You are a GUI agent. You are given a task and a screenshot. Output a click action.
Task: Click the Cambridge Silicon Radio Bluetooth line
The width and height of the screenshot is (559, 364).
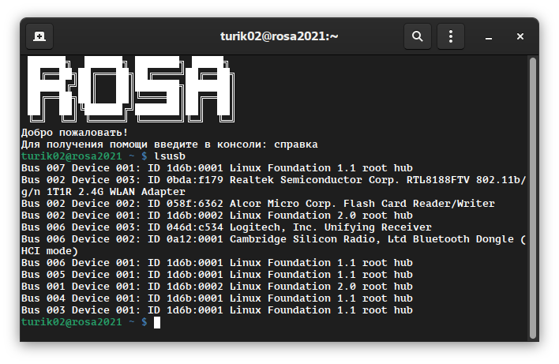[x=274, y=239]
